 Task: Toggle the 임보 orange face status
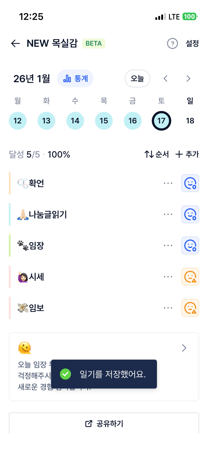pos(190,308)
